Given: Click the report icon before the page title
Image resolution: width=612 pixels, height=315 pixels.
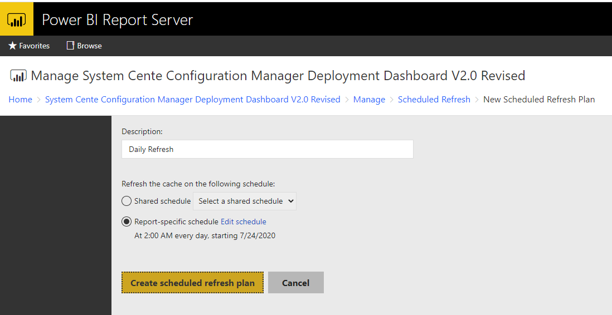Looking at the screenshot, I should click(x=18, y=76).
